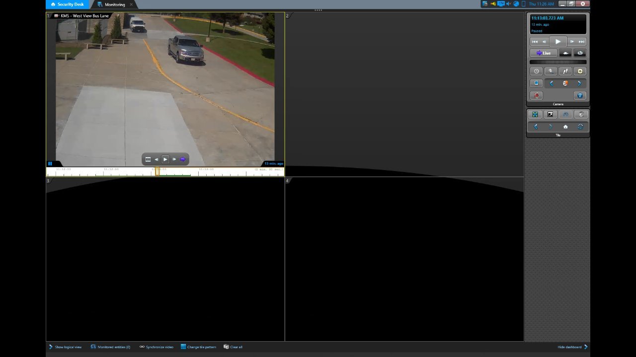Jump forward using dashboard skip-forward button
The image size is (636, 357).
pyautogui.click(x=581, y=42)
